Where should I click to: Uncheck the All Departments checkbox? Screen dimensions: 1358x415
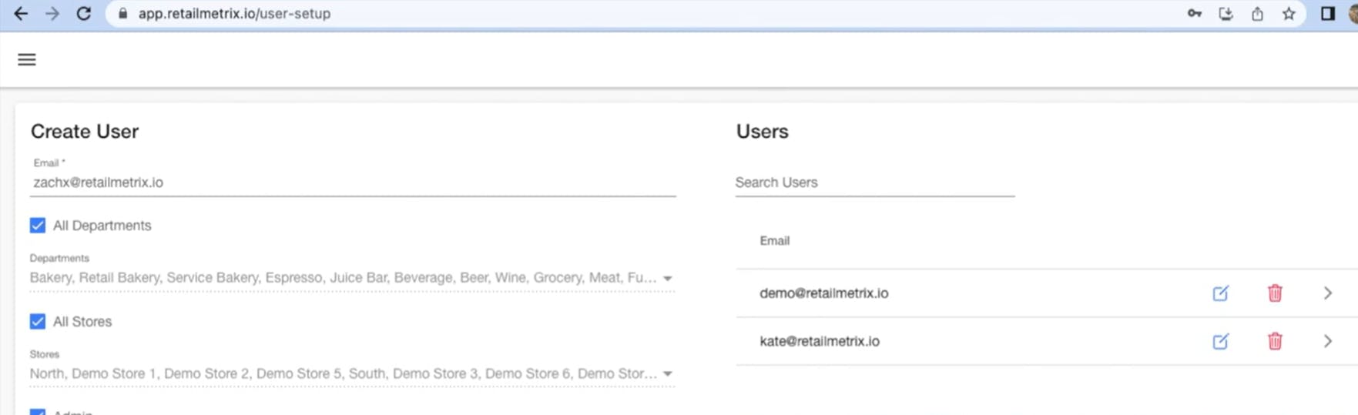coord(38,226)
